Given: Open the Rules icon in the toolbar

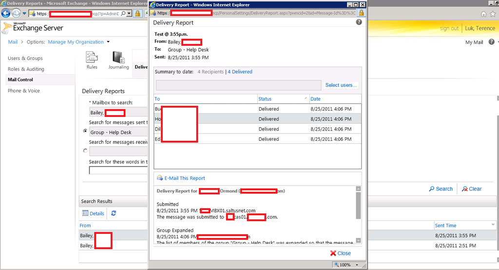Looking at the screenshot, I should 92,58.
